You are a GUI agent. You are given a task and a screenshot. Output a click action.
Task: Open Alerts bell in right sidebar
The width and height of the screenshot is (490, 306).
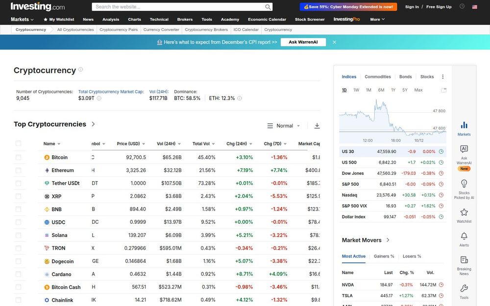coord(464,239)
